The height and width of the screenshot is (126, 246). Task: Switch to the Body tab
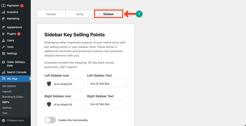(x=80, y=14)
